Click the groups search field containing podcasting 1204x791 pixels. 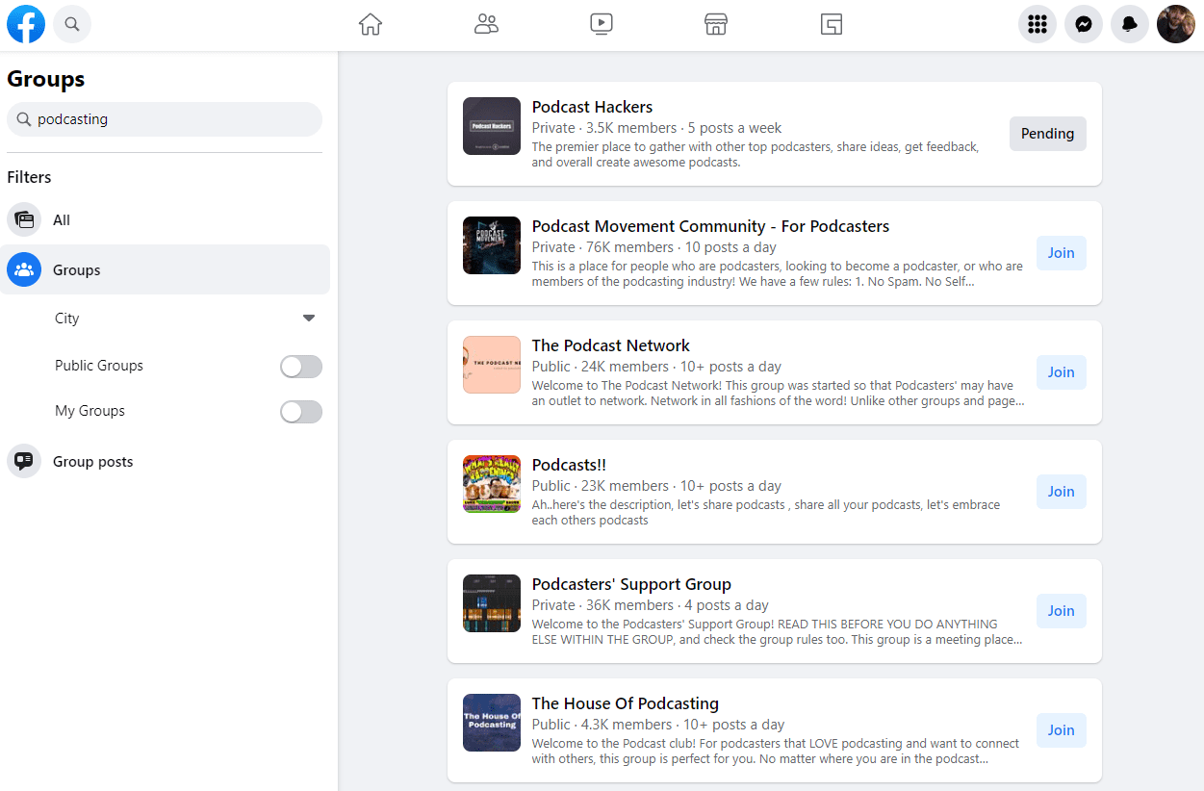[165, 119]
